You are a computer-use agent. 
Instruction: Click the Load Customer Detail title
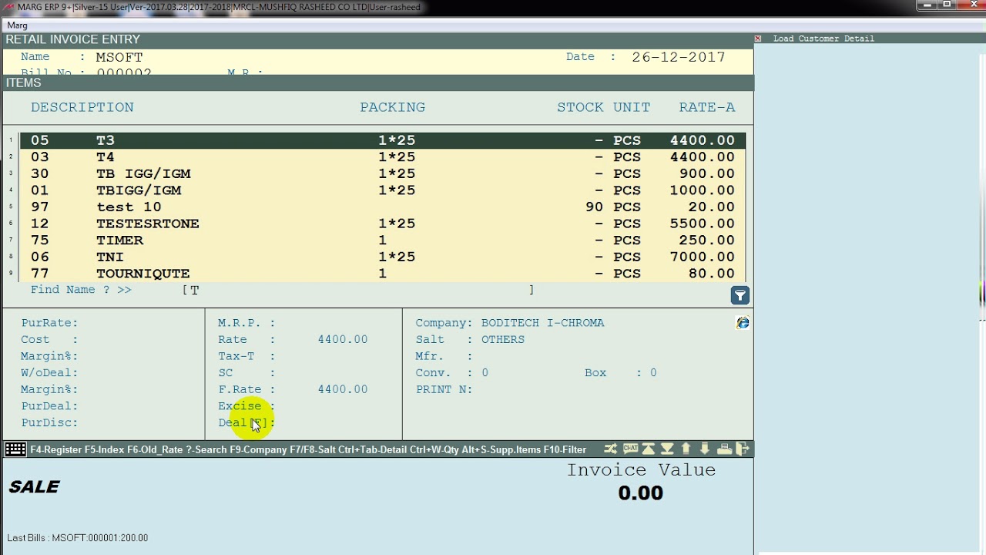[x=823, y=39]
